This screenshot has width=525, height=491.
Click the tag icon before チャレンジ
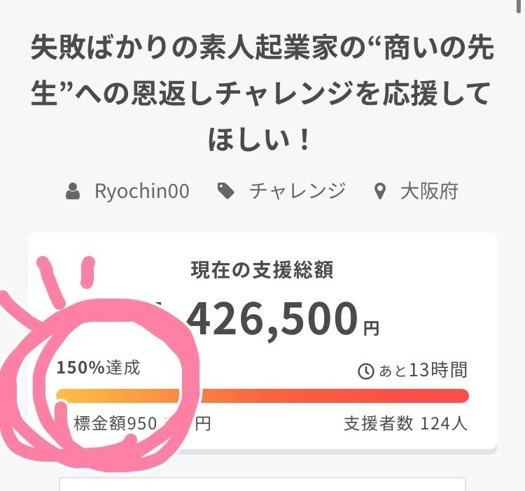[x=225, y=191]
